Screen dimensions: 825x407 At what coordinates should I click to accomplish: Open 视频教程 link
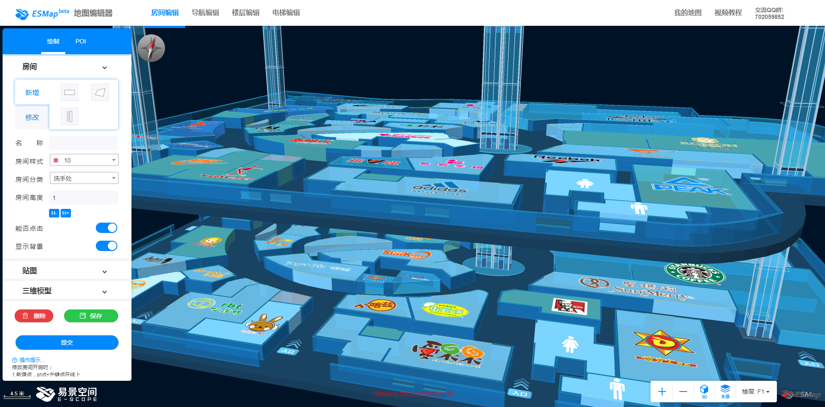pos(728,13)
